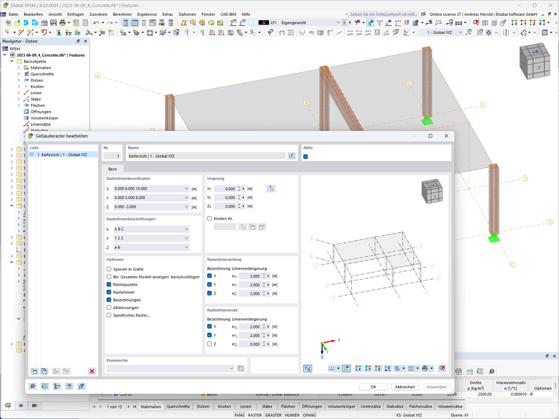Enable Z checkbox under Rasterlinienende
The image size is (559, 419).
209,344
